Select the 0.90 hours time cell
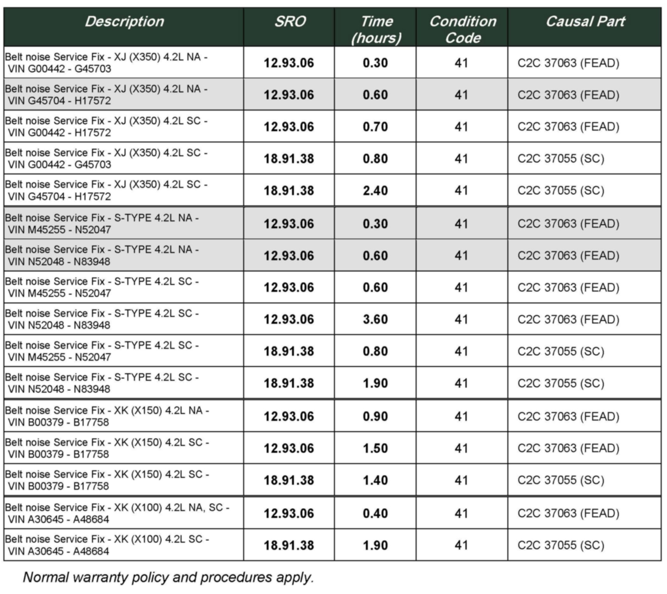Screen dimensions: 667x594 point(375,416)
